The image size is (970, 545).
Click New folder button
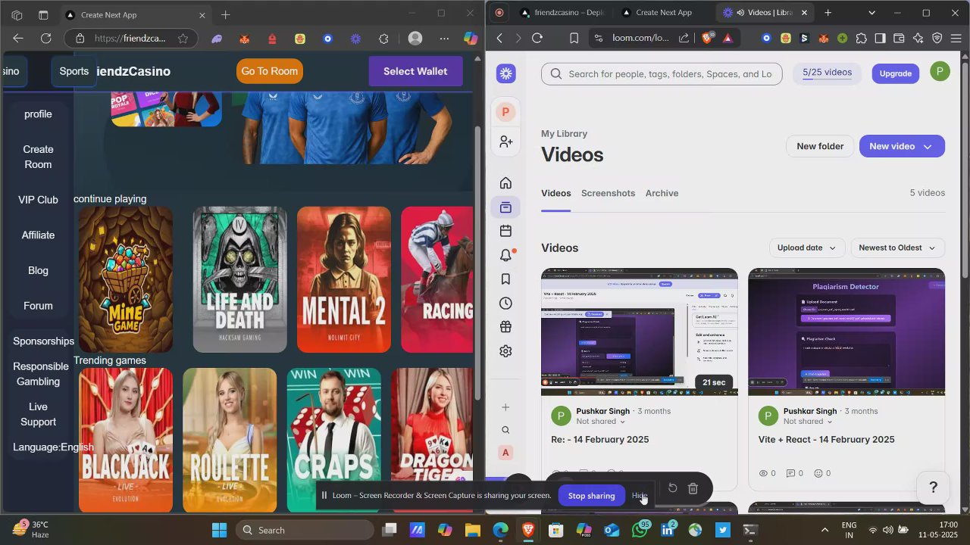point(820,146)
